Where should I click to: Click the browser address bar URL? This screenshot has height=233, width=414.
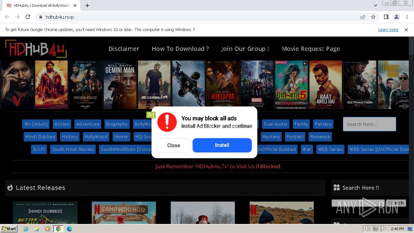click(60, 17)
